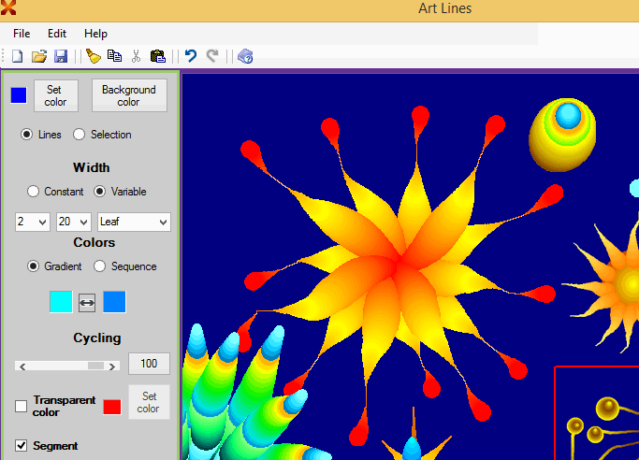Click the large orange star flower on canvas
This screenshot has height=460, width=639.
pyautogui.click(x=401, y=265)
